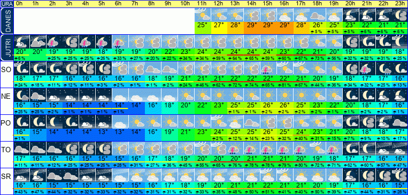Click the sunny icon at NE 13h
Viewport: 408px width, 195px height.
click(235, 95)
